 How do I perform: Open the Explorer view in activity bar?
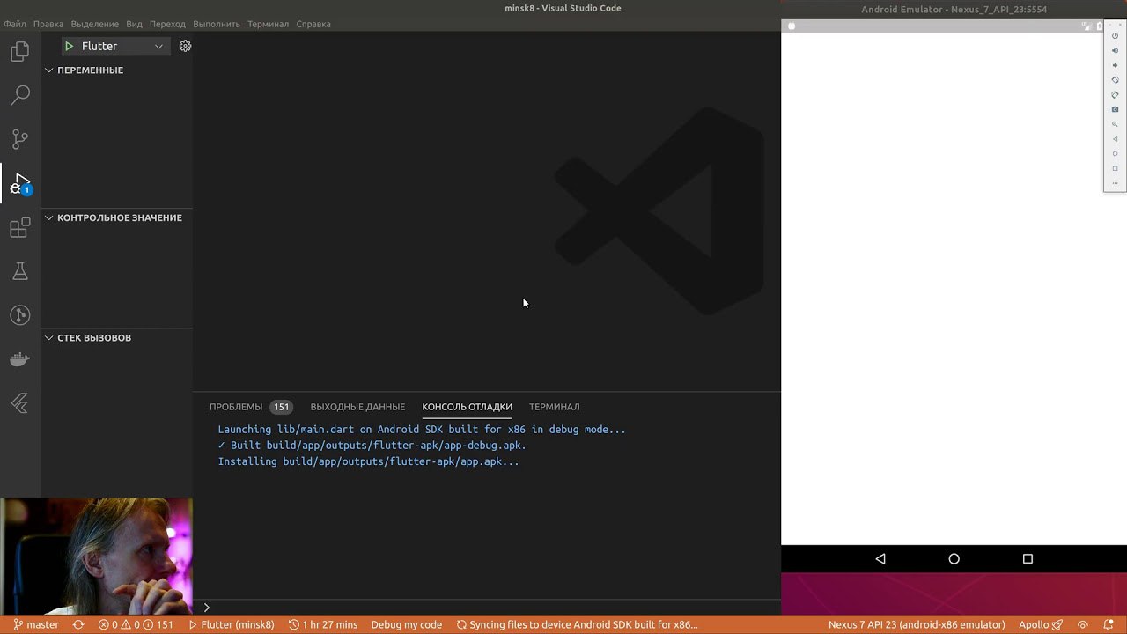19,52
